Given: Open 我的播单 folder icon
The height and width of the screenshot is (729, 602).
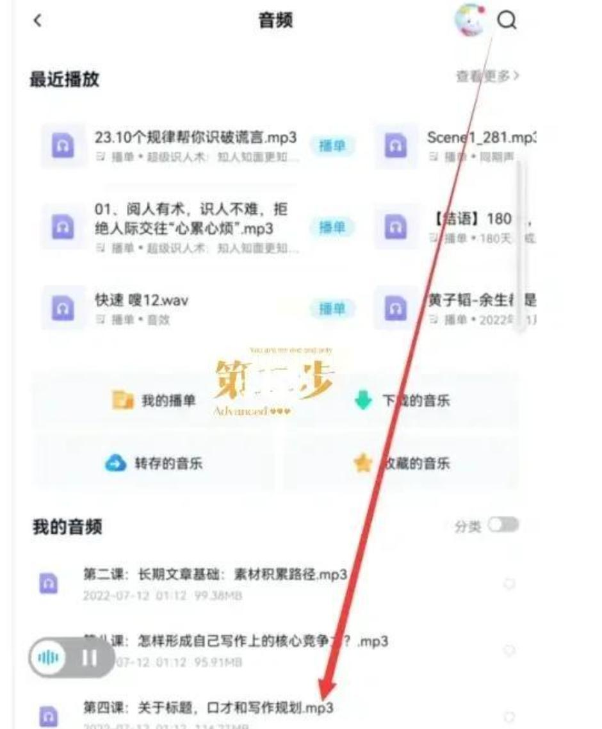Looking at the screenshot, I should coord(122,400).
